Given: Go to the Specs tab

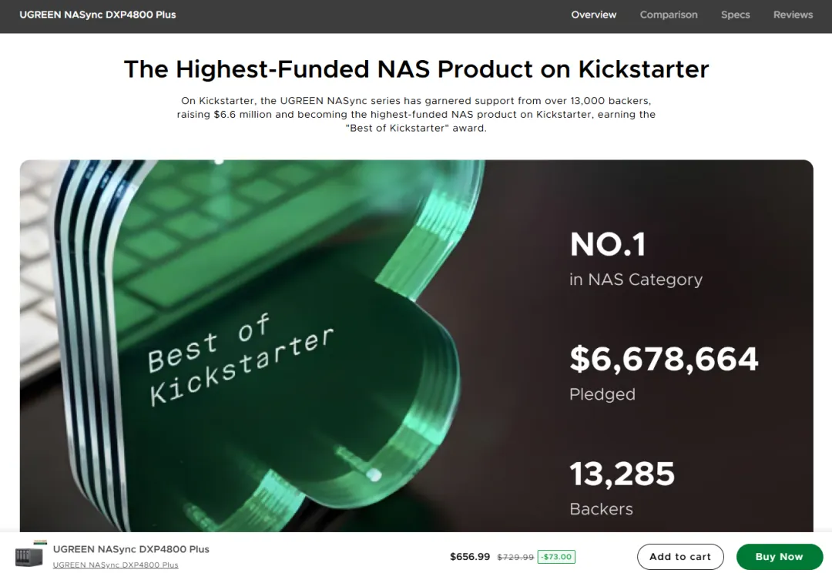Looking at the screenshot, I should pos(735,15).
